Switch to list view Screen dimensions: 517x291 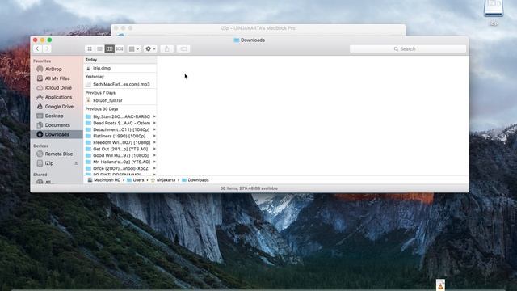point(99,48)
